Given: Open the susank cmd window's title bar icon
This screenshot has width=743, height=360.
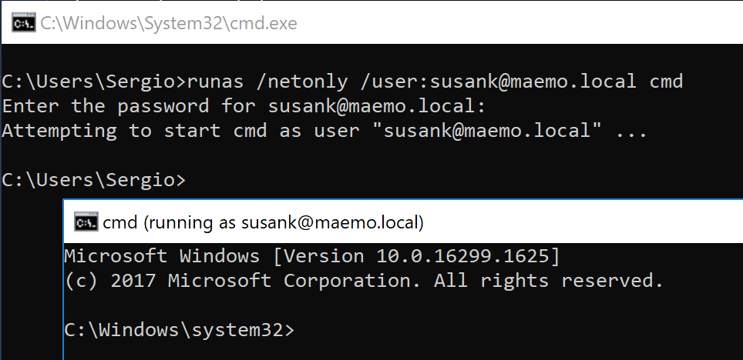Looking at the screenshot, I should coord(86,223).
